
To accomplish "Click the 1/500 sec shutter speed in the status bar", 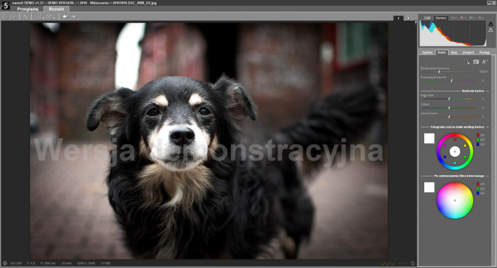I will 48,263.
